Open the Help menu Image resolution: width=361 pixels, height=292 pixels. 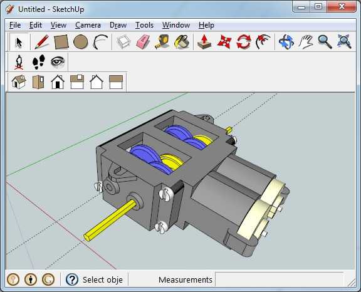pos(206,25)
